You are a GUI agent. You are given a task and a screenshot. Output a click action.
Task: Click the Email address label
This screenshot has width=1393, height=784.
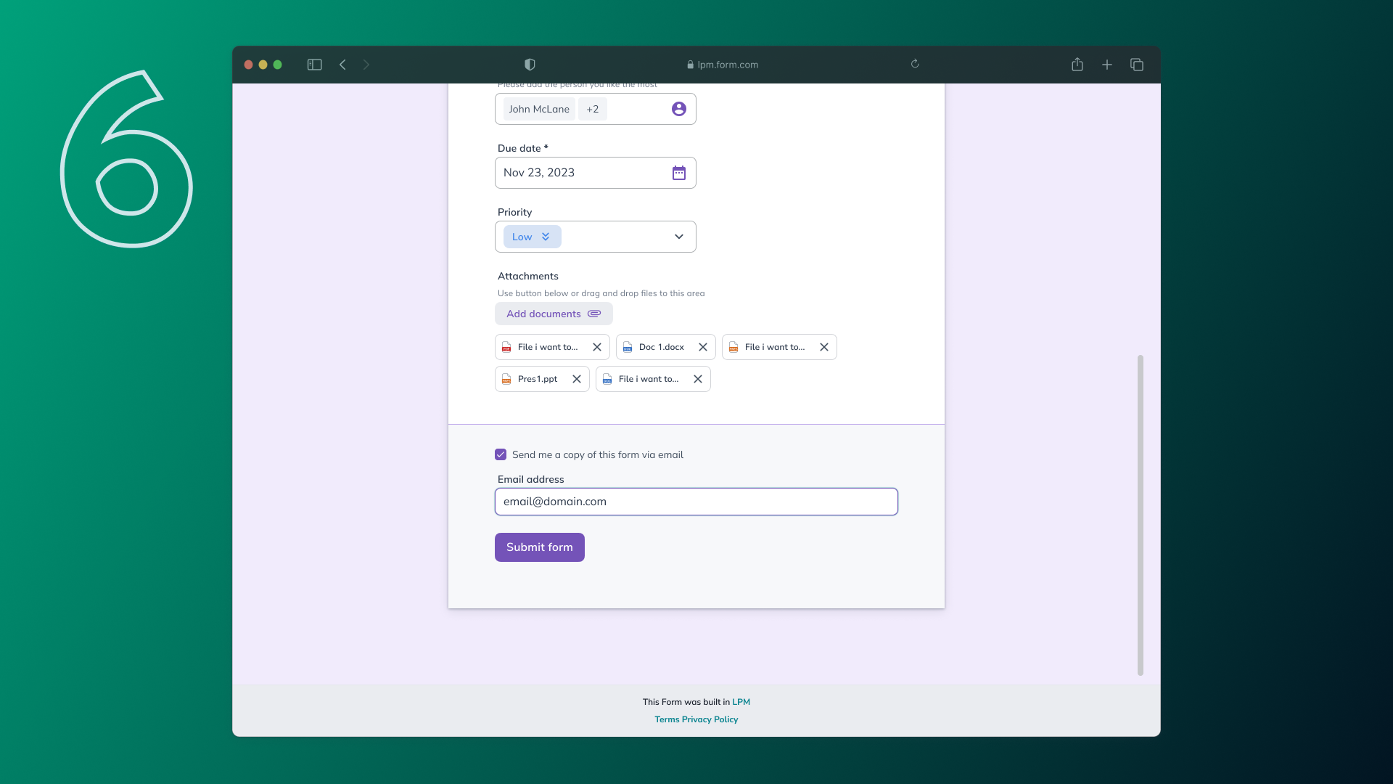(531, 479)
